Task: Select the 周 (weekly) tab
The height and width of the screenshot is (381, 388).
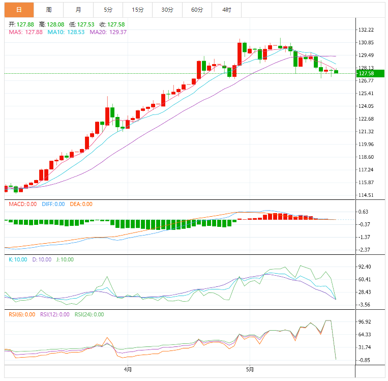Action: coord(49,10)
